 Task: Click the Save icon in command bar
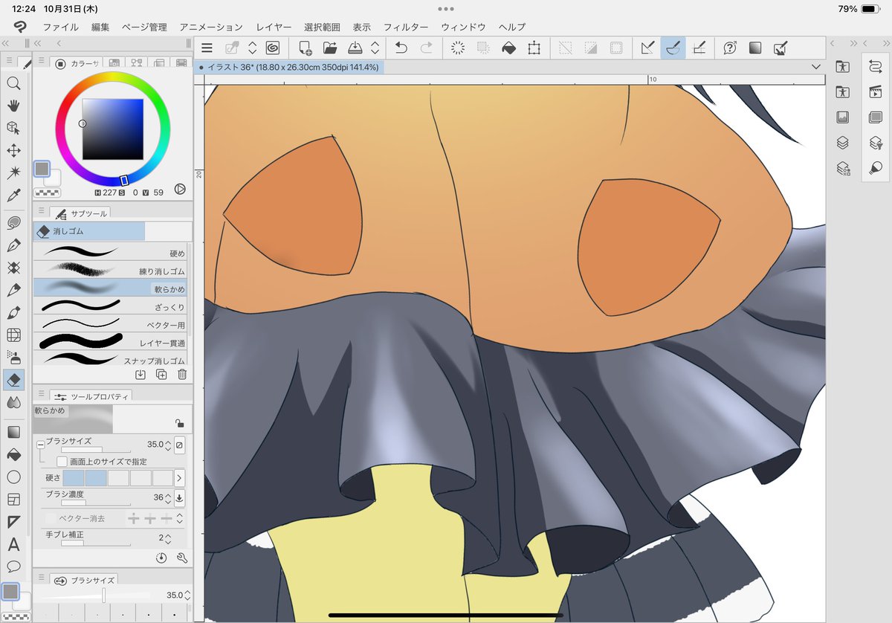(355, 48)
